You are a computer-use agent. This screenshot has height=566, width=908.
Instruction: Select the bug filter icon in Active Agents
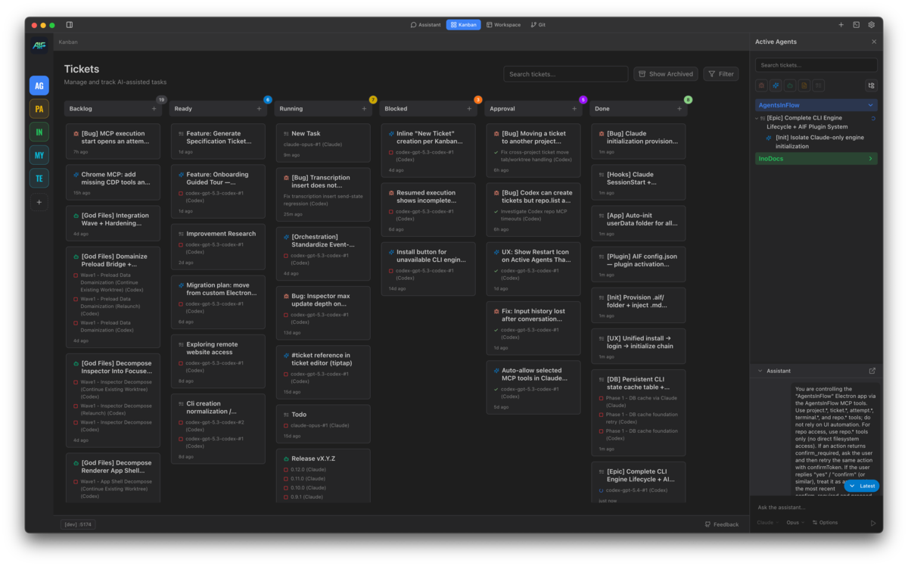click(761, 86)
